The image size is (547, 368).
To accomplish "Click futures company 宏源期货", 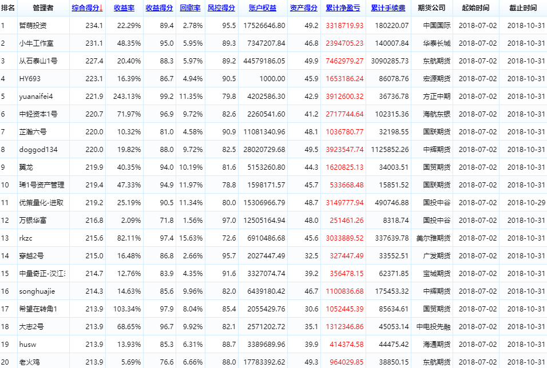I will 437,79.
